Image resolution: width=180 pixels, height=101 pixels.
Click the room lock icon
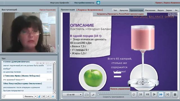98,3
